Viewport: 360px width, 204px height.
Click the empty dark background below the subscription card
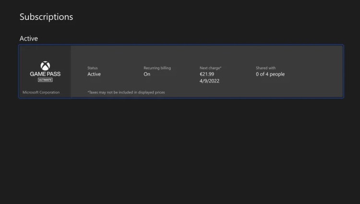[x=180, y=149]
